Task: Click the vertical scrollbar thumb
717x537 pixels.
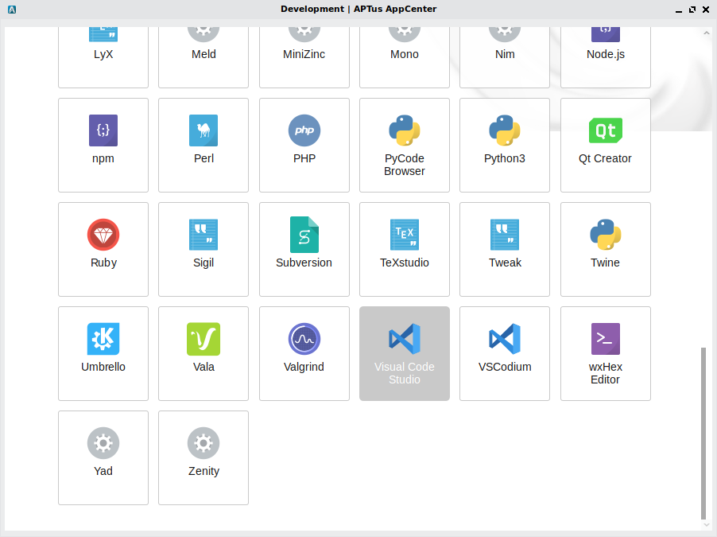Action: point(703,434)
